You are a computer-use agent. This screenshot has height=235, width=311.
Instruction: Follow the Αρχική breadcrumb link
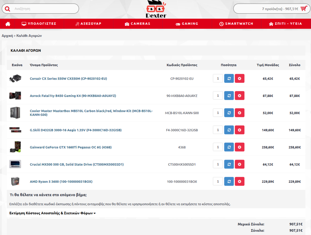point(7,36)
